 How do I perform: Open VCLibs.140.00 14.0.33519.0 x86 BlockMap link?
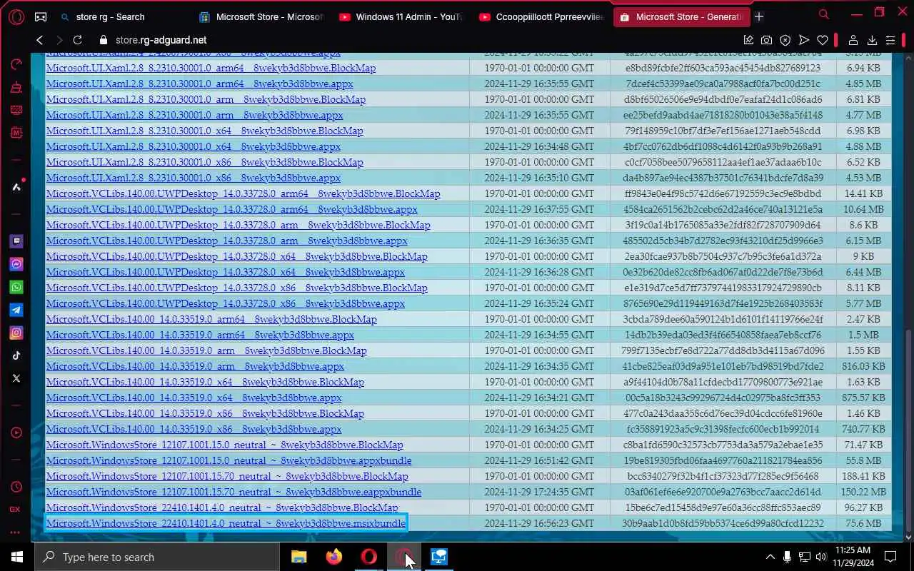click(x=205, y=413)
